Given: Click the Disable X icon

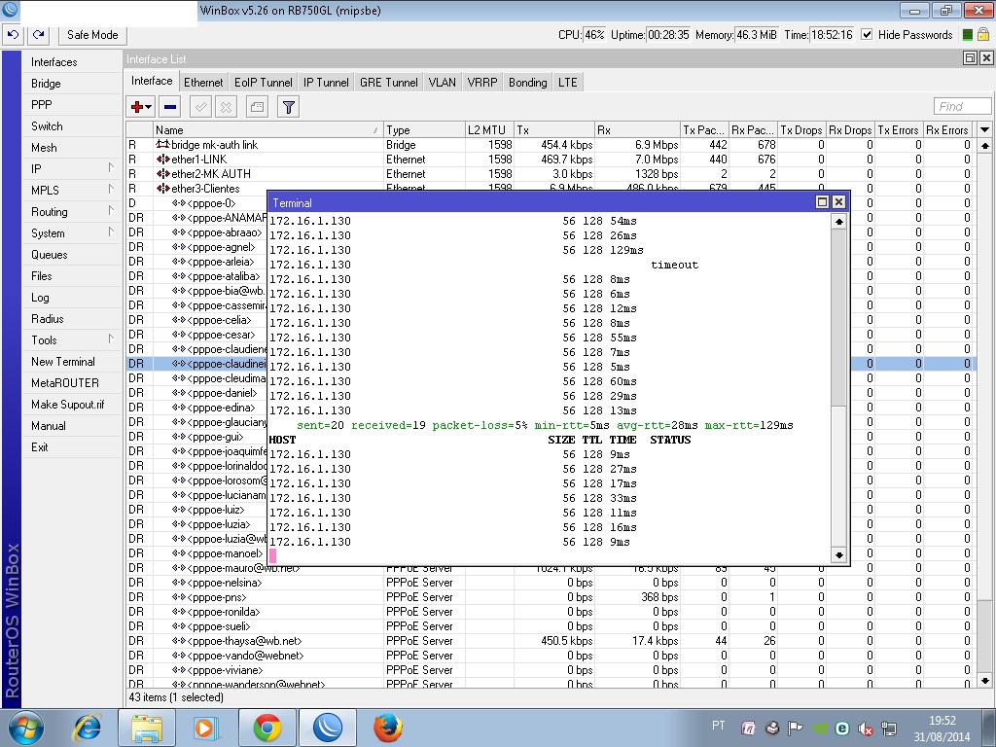Looking at the screenshot, I should [x=226, y=107].
